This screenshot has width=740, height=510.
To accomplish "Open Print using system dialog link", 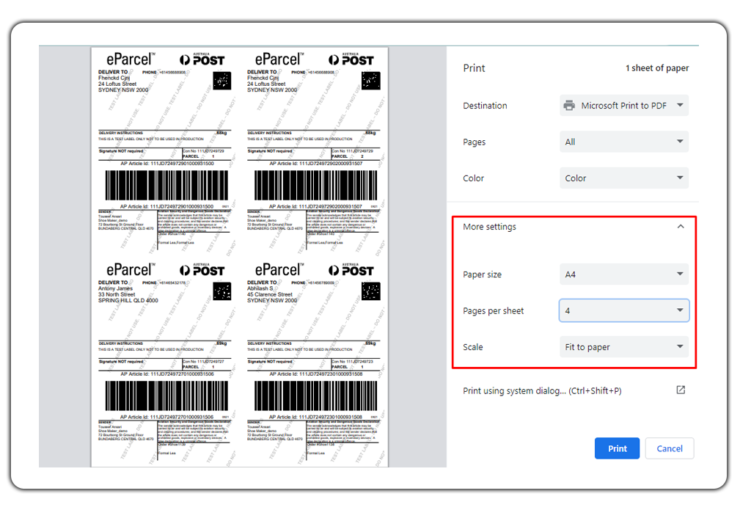I will (x=542, y=390).
